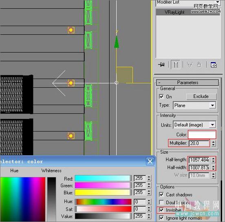
Task: Click the Sat slider bar
Action: [x=103, y=209]
